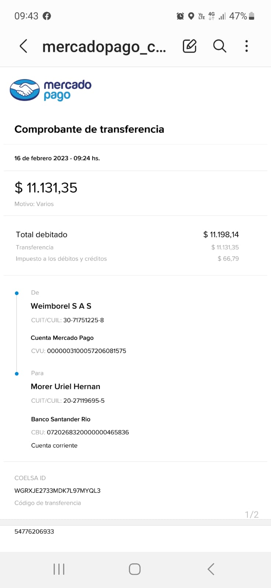Tap the Facebook notification icon
This screenshot has width=271, height=588.
click(x=47, y=16)
